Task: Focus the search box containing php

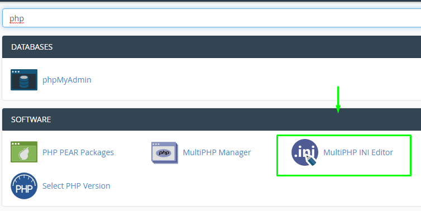Action: 212,18
